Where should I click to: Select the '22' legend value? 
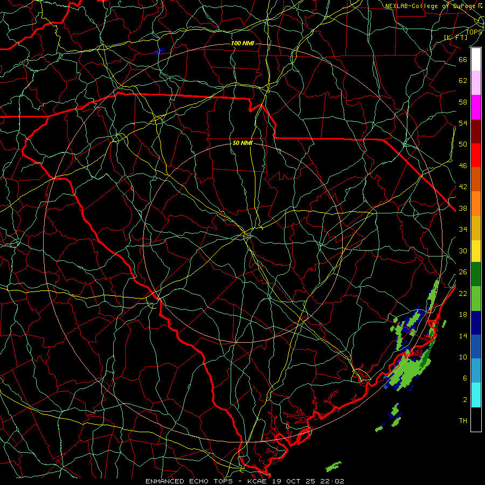[463, 294]
